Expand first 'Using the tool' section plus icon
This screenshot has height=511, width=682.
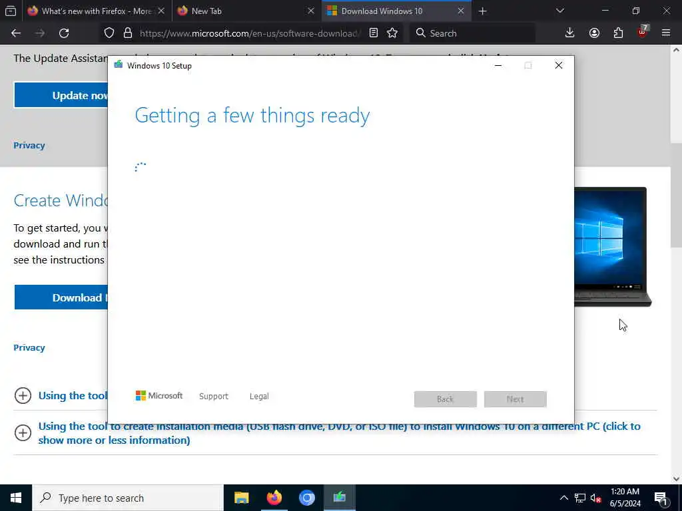tap(23, 396)
